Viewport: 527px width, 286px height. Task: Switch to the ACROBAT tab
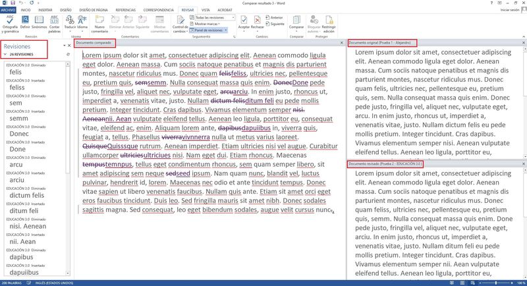tap(225, 10)
